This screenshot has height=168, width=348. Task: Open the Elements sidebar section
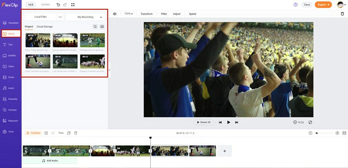[10, 99]
